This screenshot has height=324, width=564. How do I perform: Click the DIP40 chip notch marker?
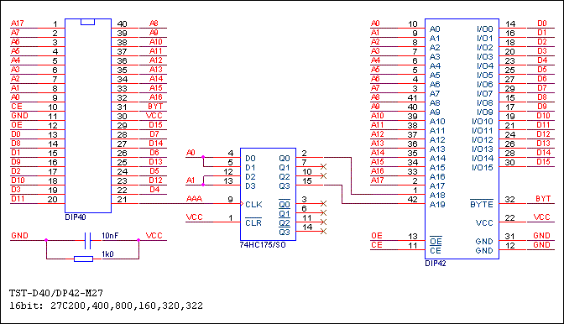(x=88, y=22)
